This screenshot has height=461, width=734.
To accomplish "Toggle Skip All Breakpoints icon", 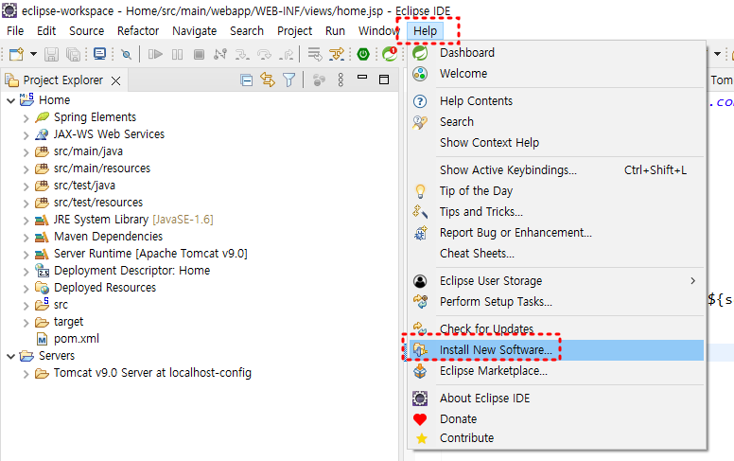I will tap(126, 54).
